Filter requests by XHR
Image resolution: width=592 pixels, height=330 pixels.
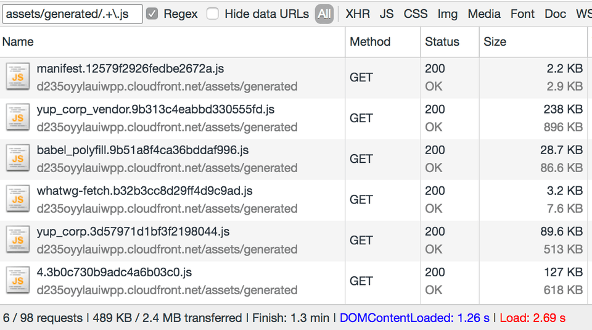pyautogui.click(x=358, y=14)
